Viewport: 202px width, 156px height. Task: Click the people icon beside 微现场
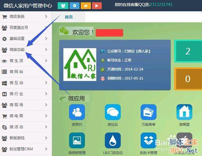click(4, 105)
